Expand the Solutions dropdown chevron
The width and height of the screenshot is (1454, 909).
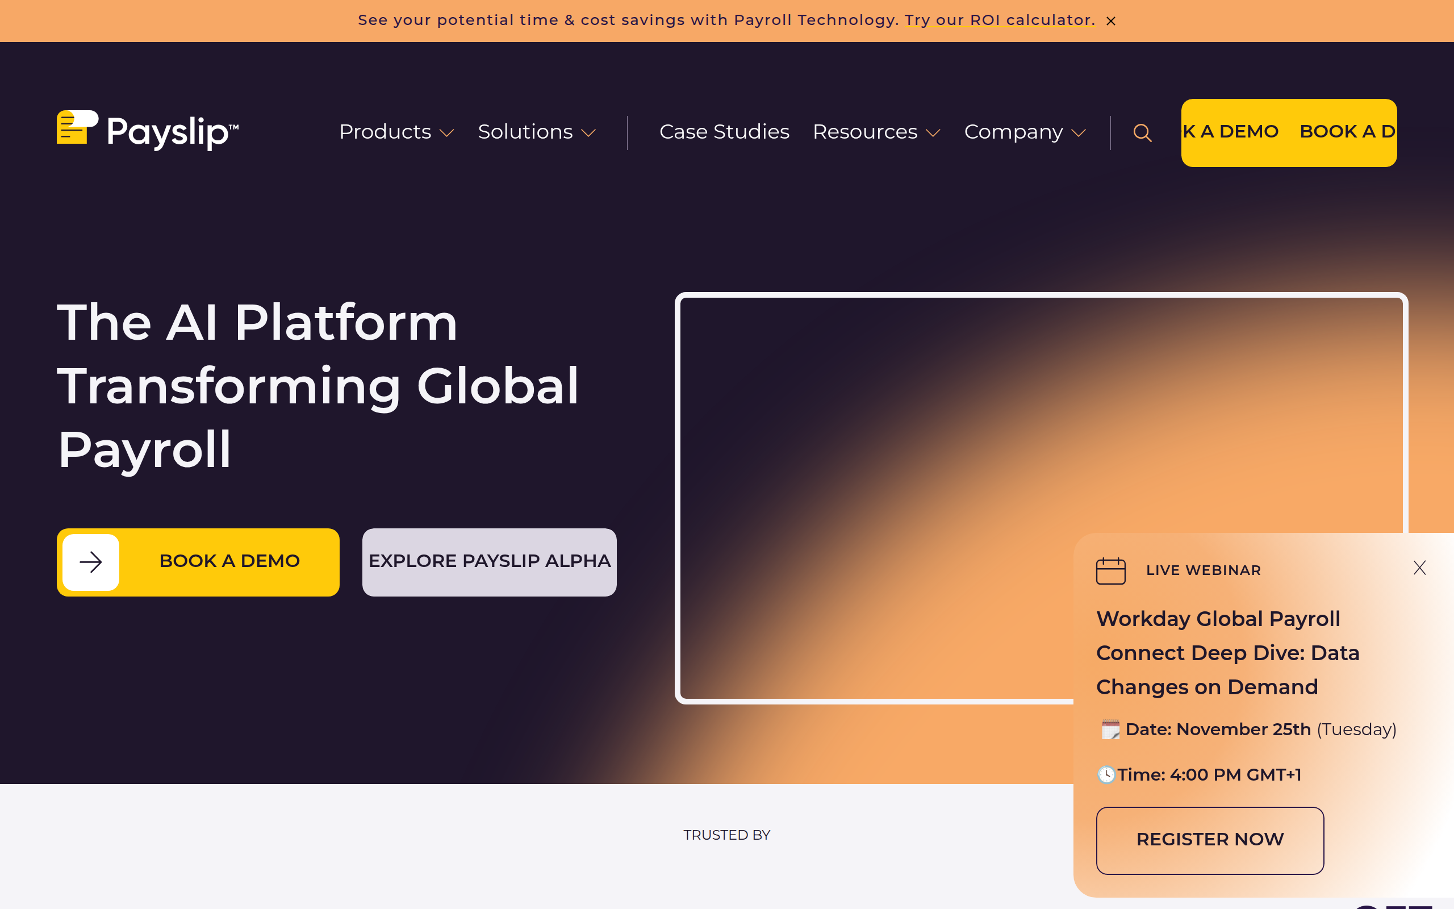coord(588,133)
